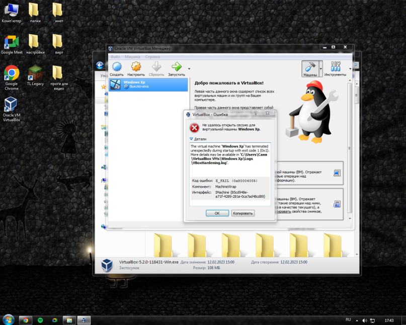Launch Oracle VM VirtualBox desktop shortcut

(x=12, y=109)
